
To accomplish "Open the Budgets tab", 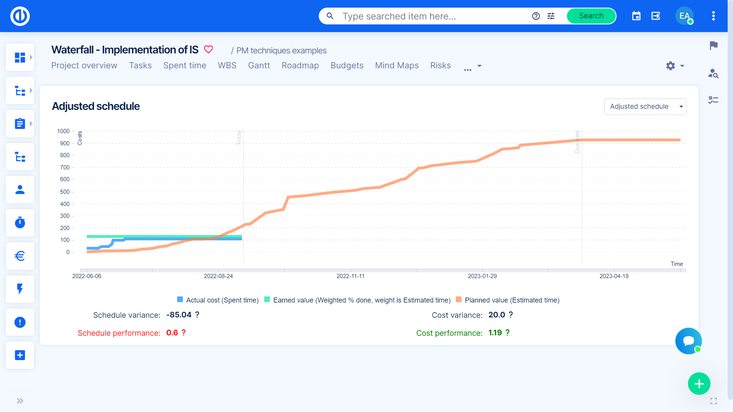I will [347, 66].
